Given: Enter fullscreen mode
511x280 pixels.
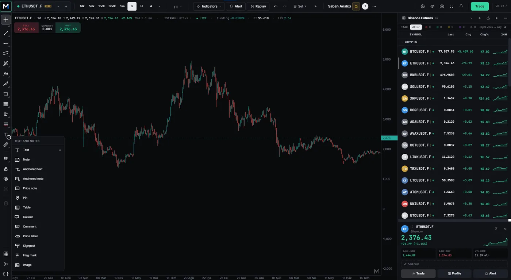Looking at the screenshot, I should [452, 6].
